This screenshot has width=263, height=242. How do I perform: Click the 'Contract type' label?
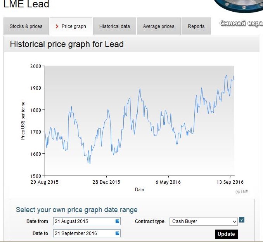click(x=150, y=221)
